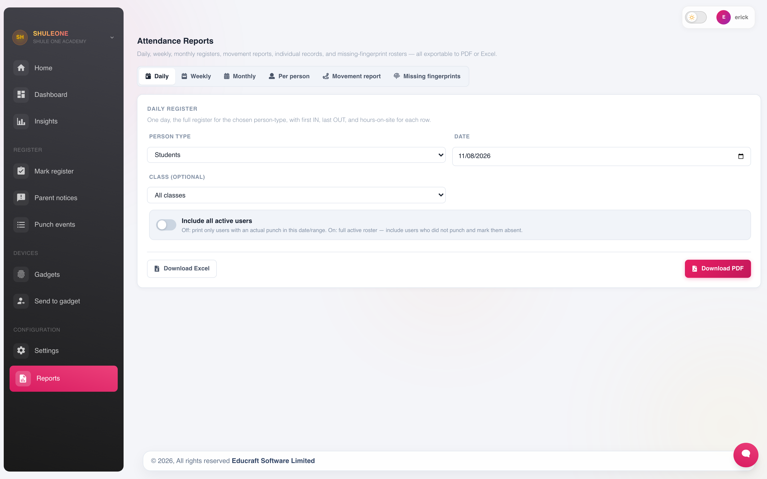Viewport: 767px width, 479px height.
Task: Click the person icon on Per person tab
Action: pyautogui.click(x=272, y=76)
